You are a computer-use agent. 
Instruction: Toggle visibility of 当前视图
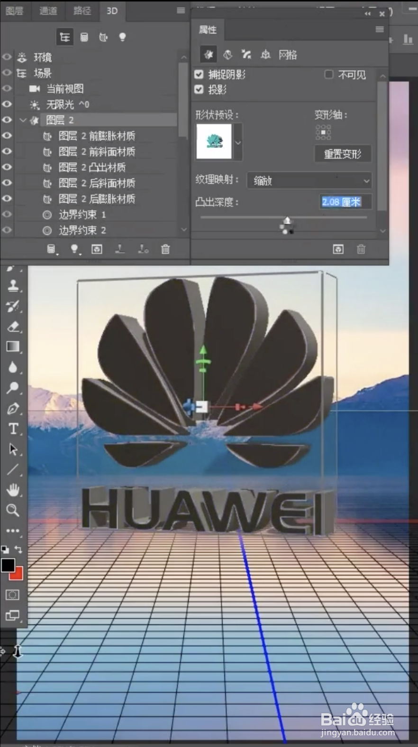[x=7, y=88]
